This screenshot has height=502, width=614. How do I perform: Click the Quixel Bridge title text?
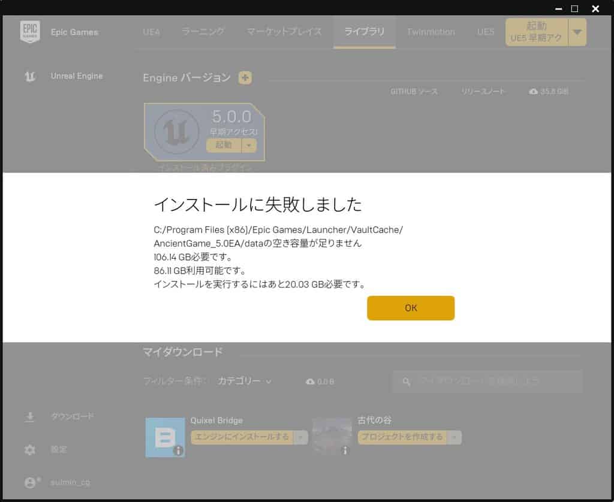pyautogui.click(x=216, y=421)
